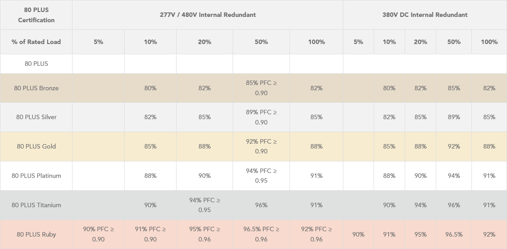Select the '95% PFC ≥ 0.96' Ruby cell

205,234
